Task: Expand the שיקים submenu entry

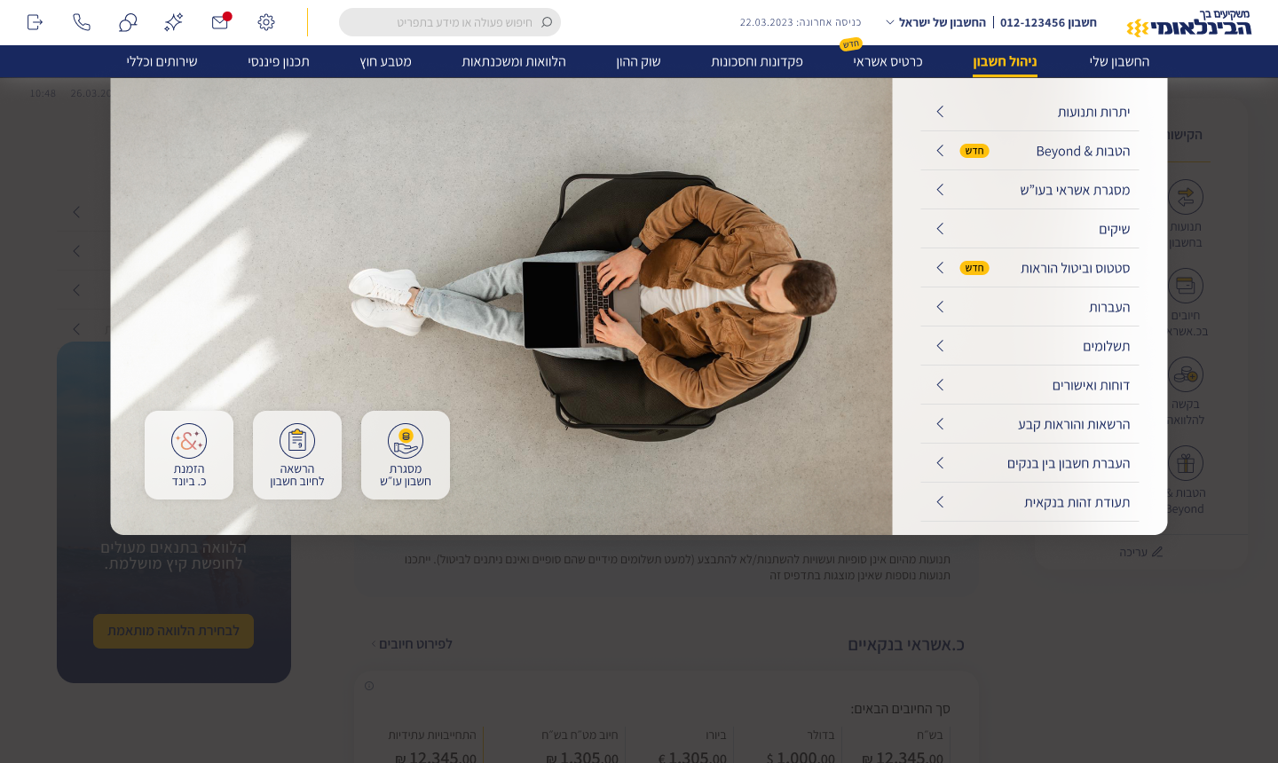Action: 1029,229
